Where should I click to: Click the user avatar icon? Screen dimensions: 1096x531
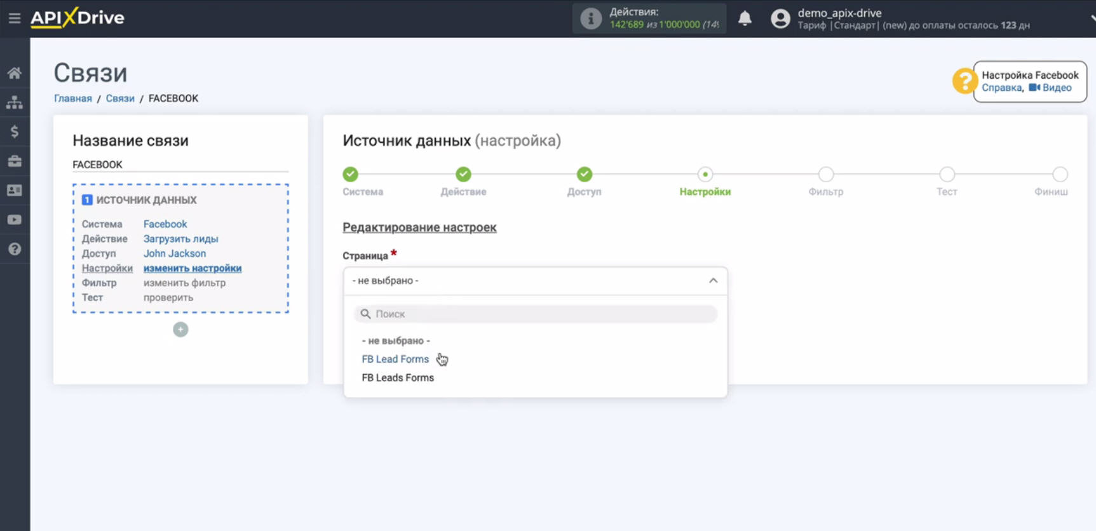coord(780,18)
